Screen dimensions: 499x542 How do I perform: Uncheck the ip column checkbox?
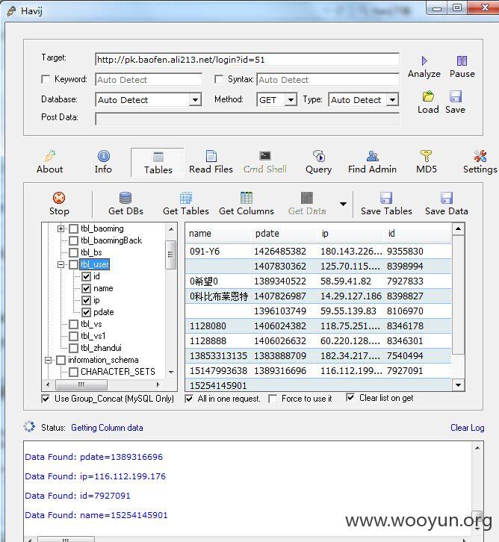[86, 300]
